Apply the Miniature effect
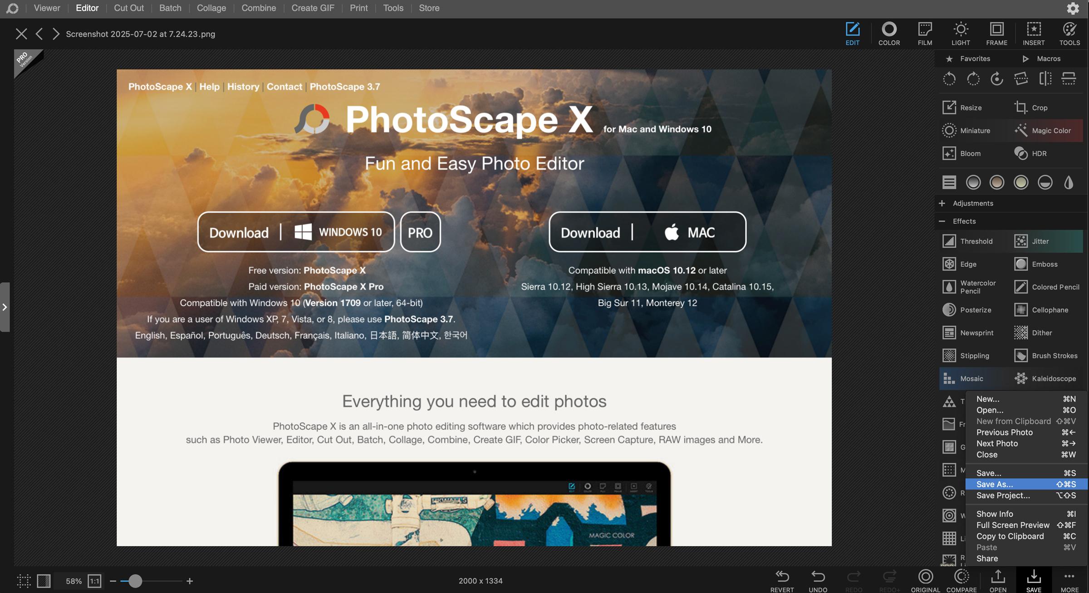Viewport: 1089px width, 593px height. (966, 130)
